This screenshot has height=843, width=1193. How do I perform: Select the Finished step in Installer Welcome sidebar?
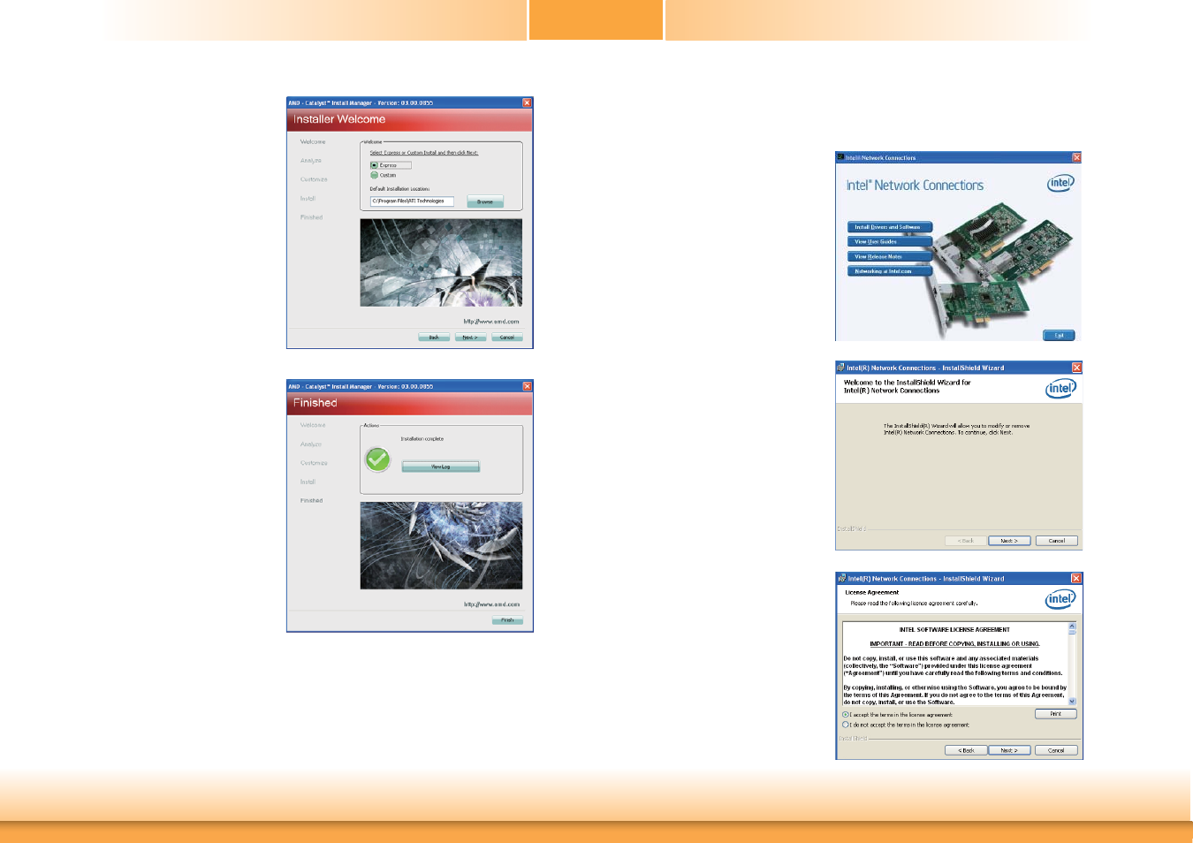click(x=312, y=217)
